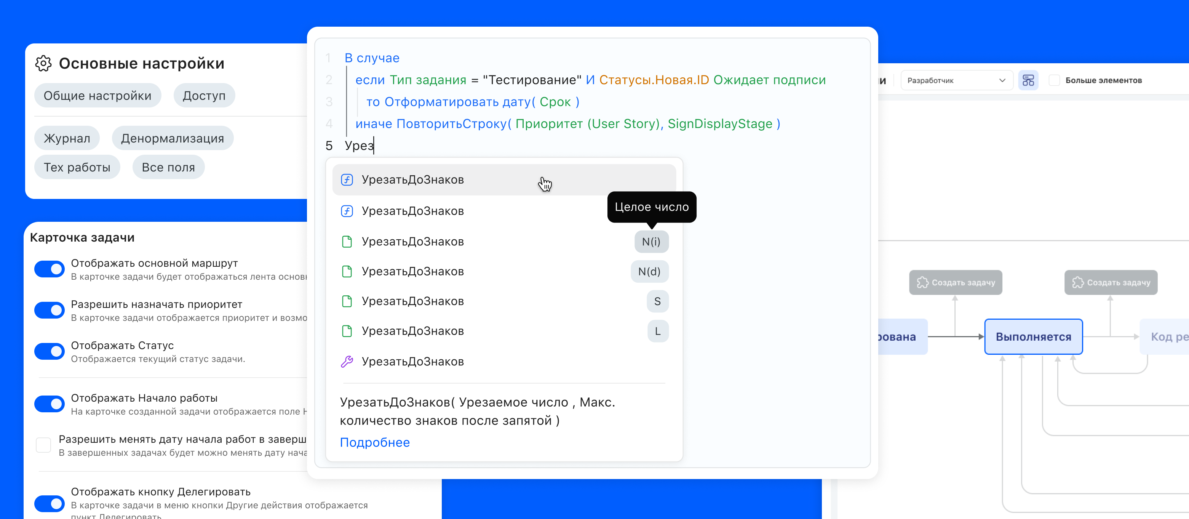Viewport: 1189px width, 519px height.
Task: Click the green field icon next to N(i) suggestion
Action: (x=347, y=241)
